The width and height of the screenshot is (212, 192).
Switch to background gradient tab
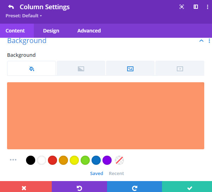point(81,68)
